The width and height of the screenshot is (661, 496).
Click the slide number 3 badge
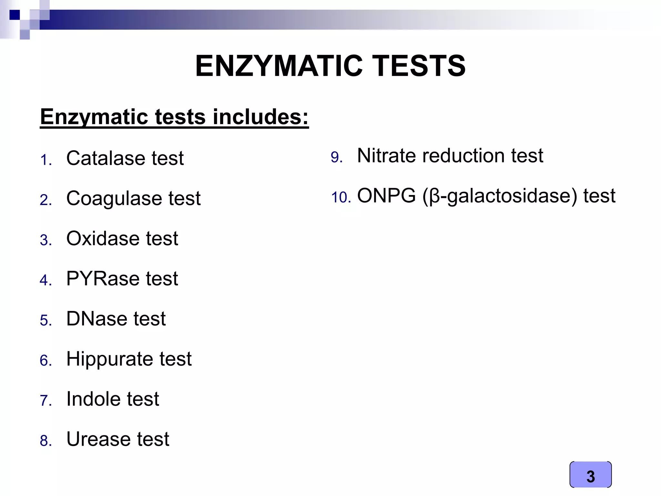(590, 475)
